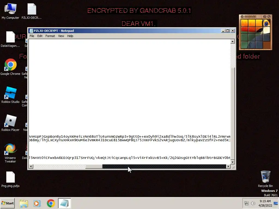
Task: Open the My Computer desktop icon
Action: click(x=10, y=11)
